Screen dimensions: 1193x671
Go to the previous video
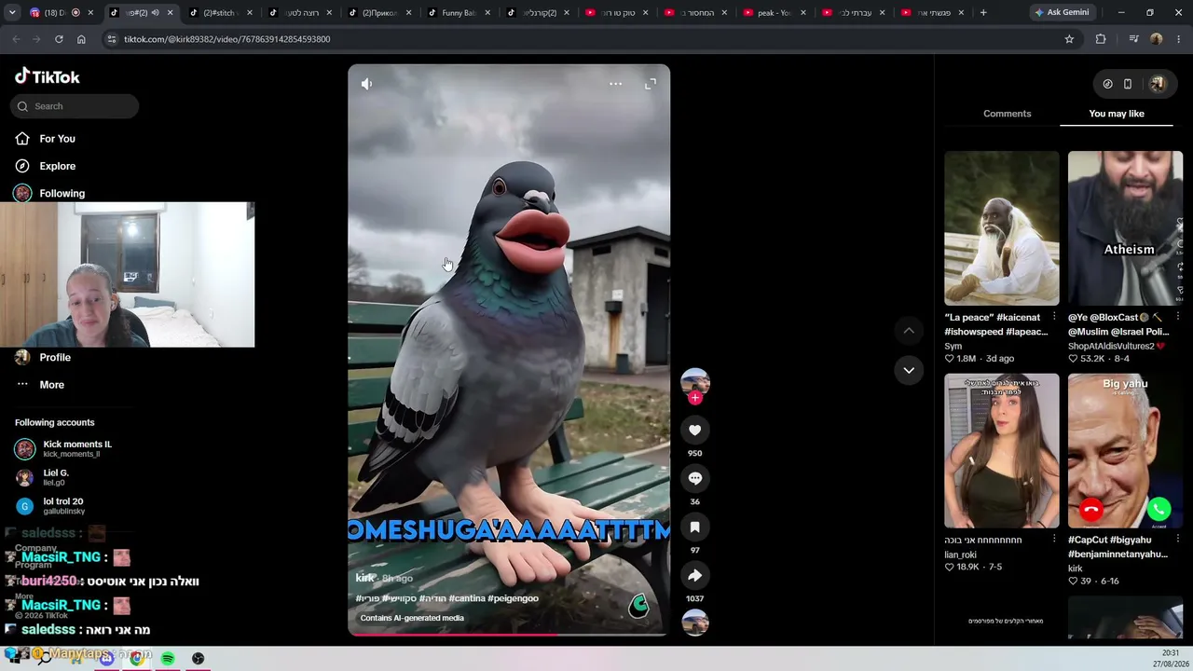tap(909, 331)
